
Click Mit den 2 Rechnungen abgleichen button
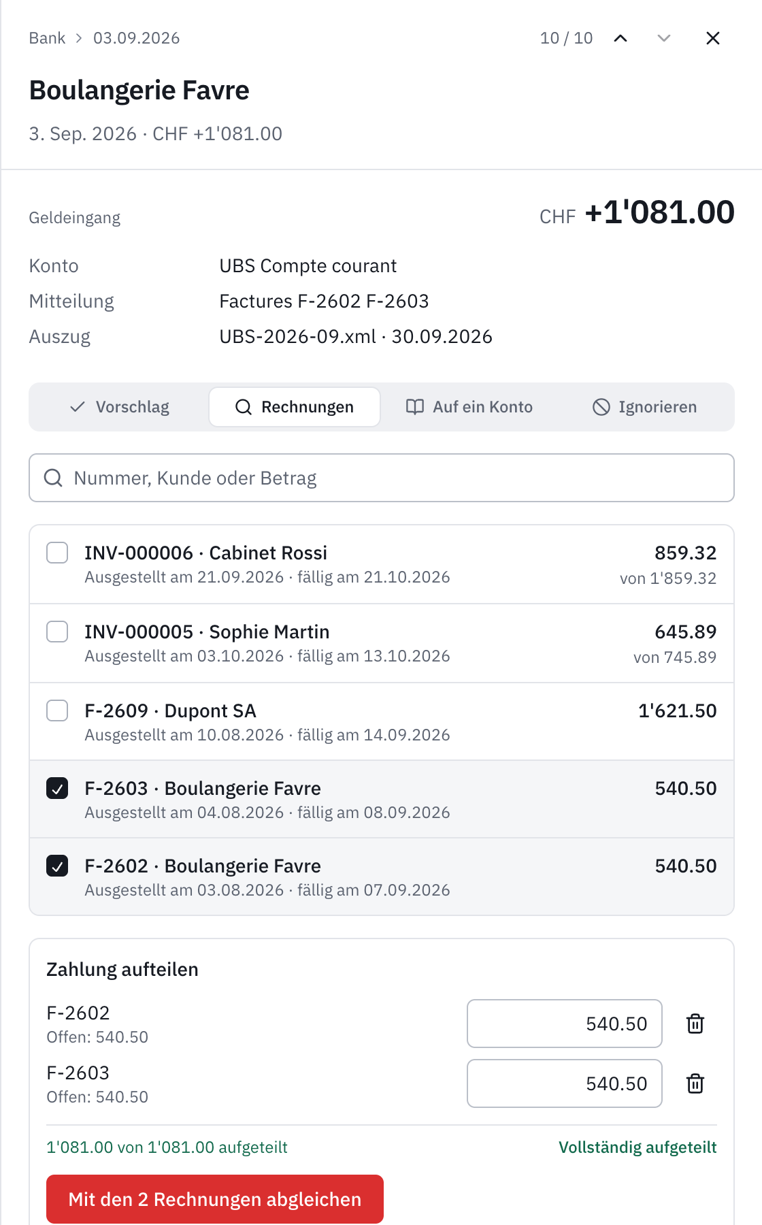click(215, 1199)
